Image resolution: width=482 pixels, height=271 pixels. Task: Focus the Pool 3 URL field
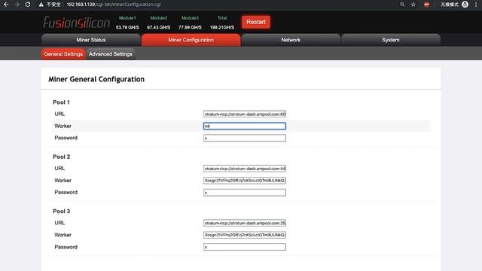pos(244,223)
